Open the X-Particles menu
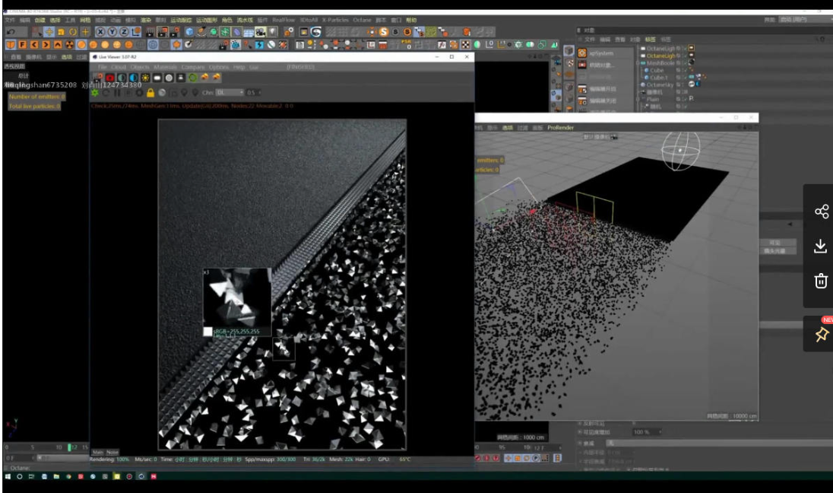The width and height of the screenshot is (833, 493). tap(335, 21)
